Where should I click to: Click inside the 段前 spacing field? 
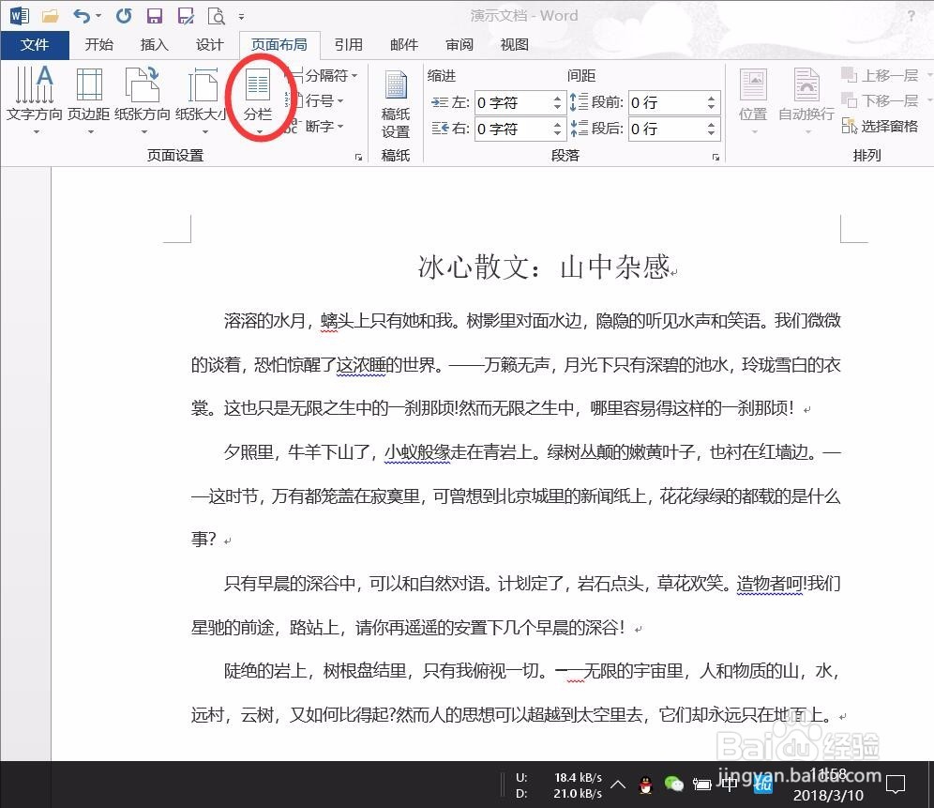[x=666, y=101]
